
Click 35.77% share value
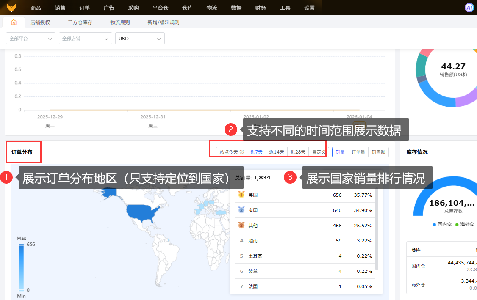coord(363,195)
